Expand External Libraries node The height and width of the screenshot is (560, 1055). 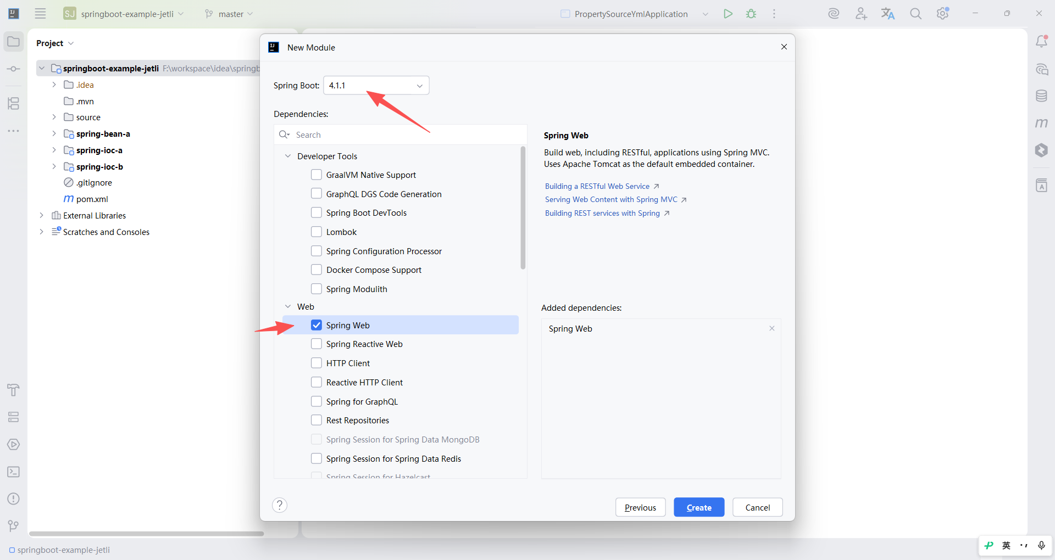(41, 215)
